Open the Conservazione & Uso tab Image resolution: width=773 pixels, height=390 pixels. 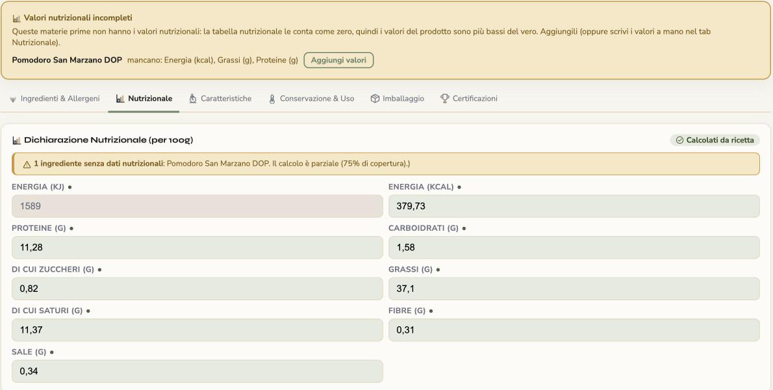[x=311, y=99]
